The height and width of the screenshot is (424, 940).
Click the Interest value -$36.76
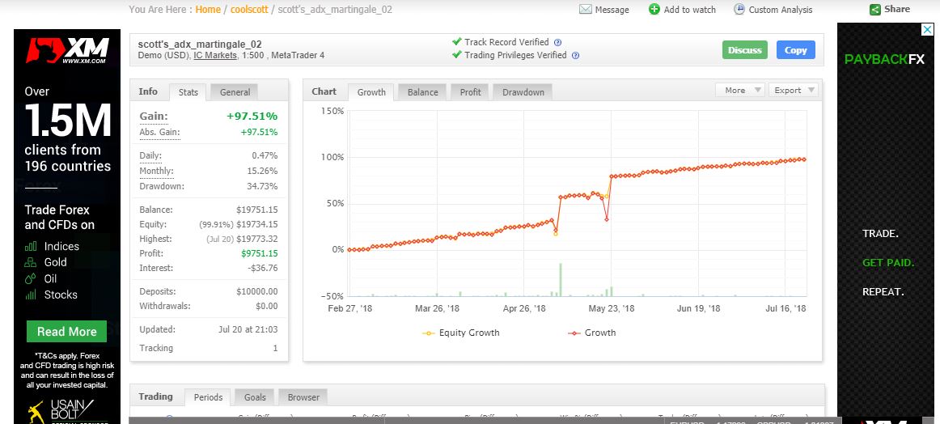263,268
